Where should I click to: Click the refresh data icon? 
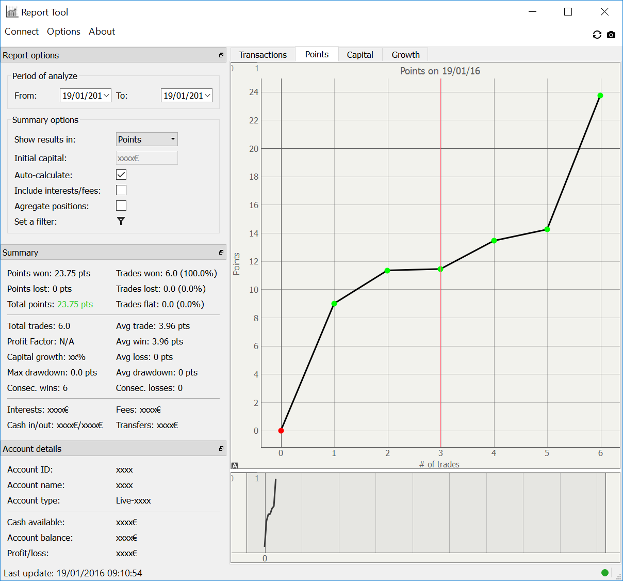click(597, 35)
